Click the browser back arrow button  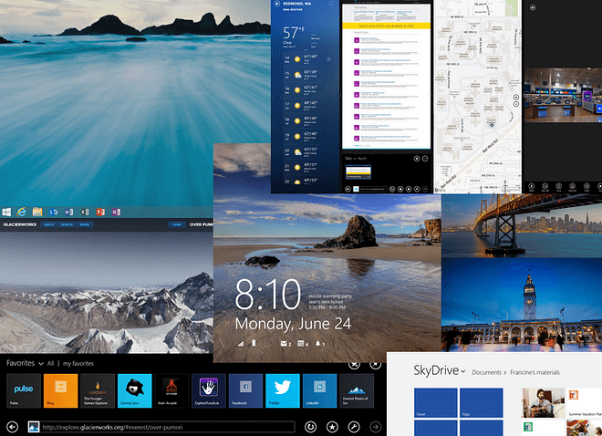[12, 427]
